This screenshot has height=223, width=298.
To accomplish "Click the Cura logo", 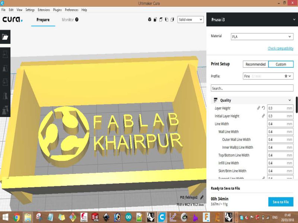I will (x=12, y=19).
